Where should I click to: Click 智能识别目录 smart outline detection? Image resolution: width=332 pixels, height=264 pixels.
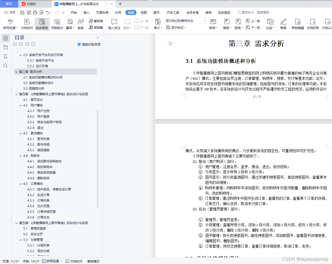point(89,44)
